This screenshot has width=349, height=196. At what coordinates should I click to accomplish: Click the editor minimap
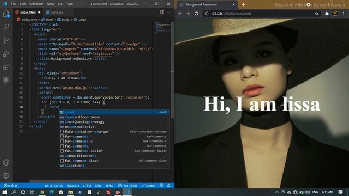tap(163, 28)
